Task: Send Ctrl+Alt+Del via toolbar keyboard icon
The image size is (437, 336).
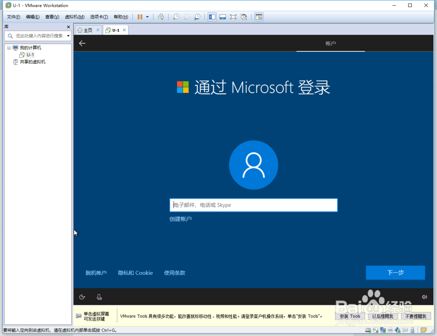Action: tap(161, 17)
